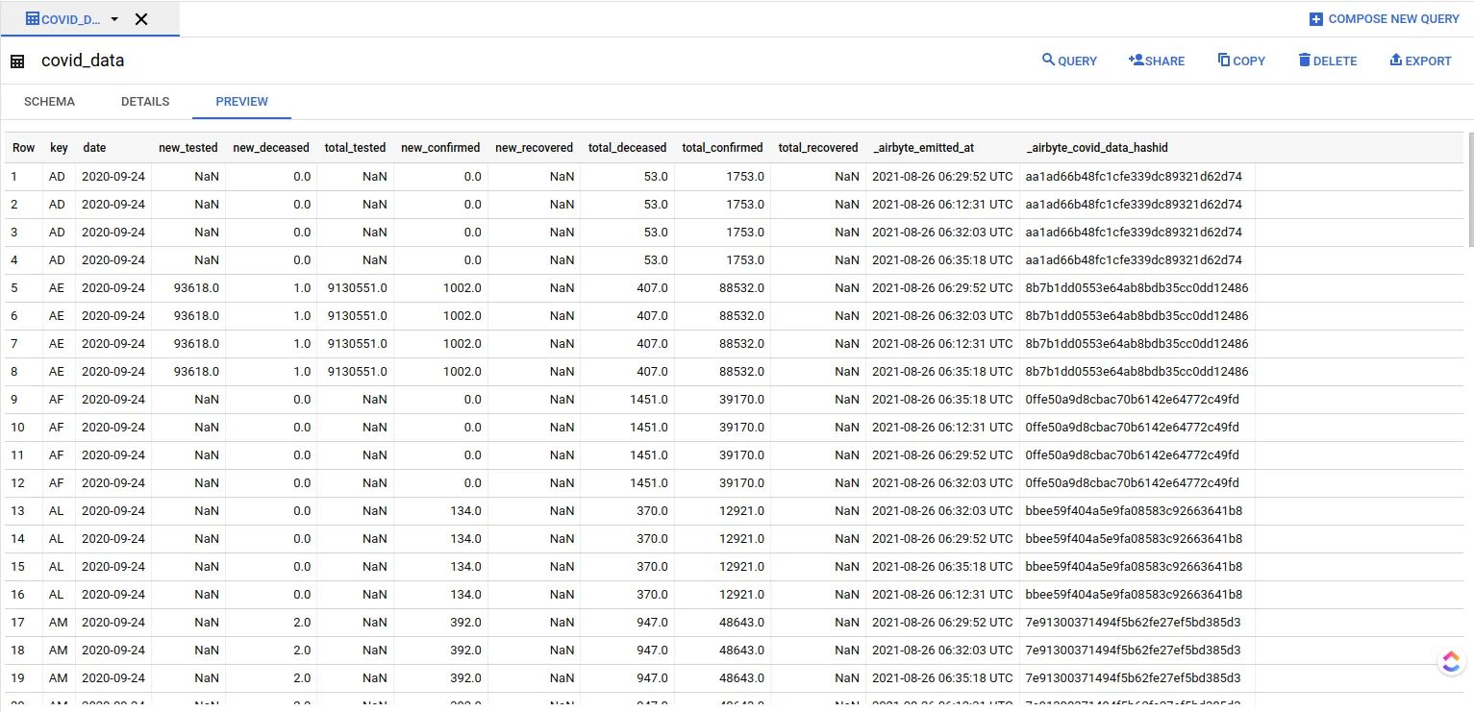Click the ClickUp floating widget icon
The width and height of the screenshot is (1474, 712).
(x=1451, y=661)
